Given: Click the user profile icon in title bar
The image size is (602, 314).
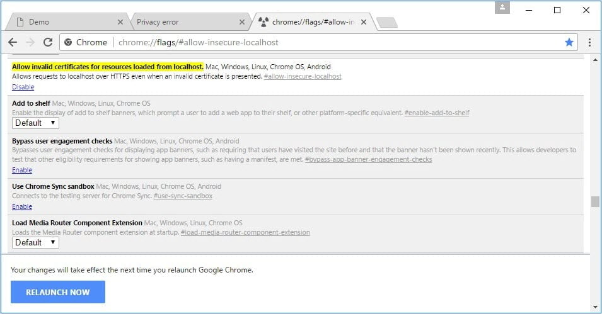Looking at the screenshot, I should point(502,8).
